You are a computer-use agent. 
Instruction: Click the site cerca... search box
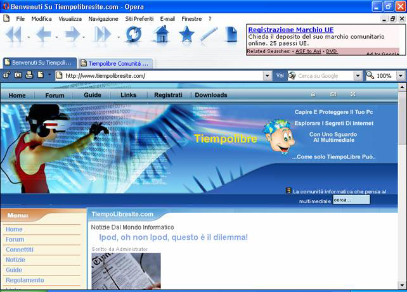351,200
